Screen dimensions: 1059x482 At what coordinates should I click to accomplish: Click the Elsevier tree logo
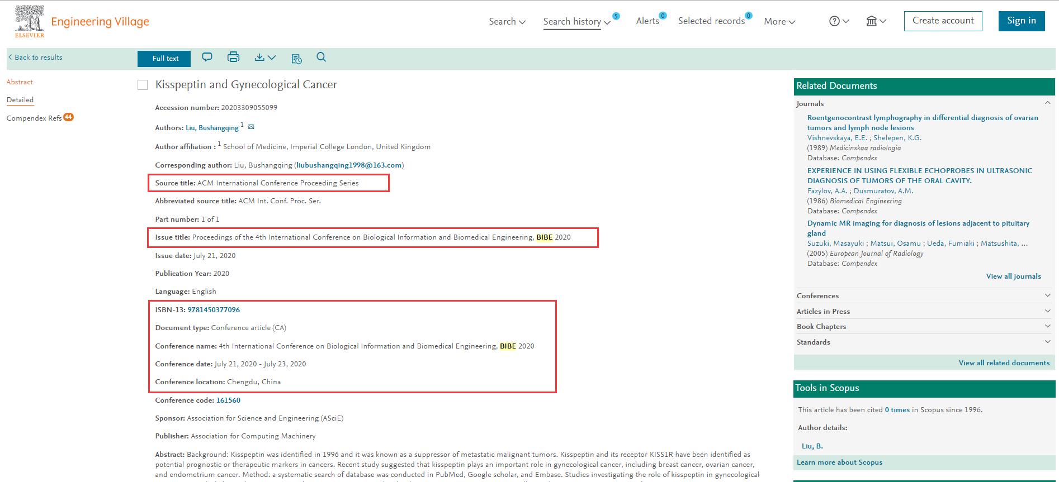click(x=30, y=21)
